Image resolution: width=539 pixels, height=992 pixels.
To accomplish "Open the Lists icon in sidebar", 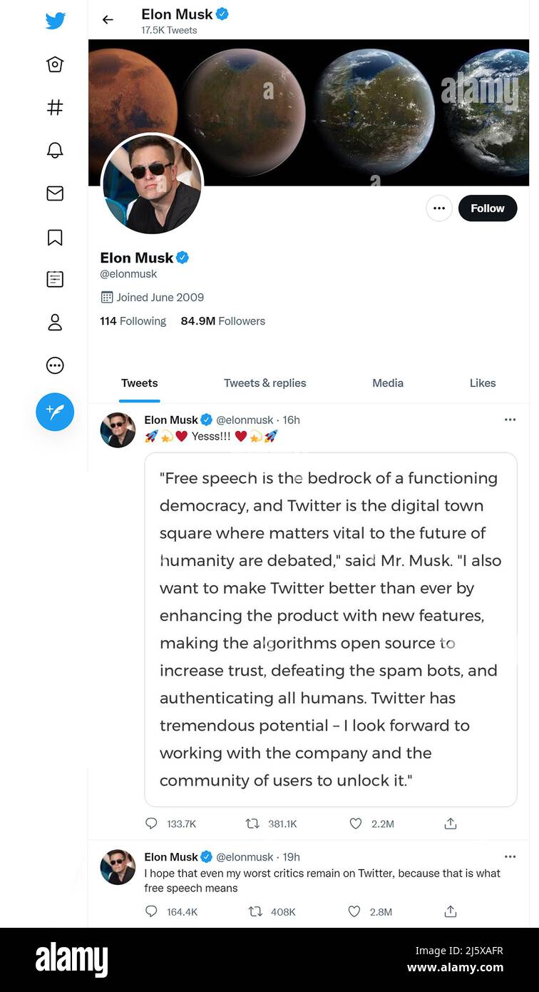I will [55, 279].
